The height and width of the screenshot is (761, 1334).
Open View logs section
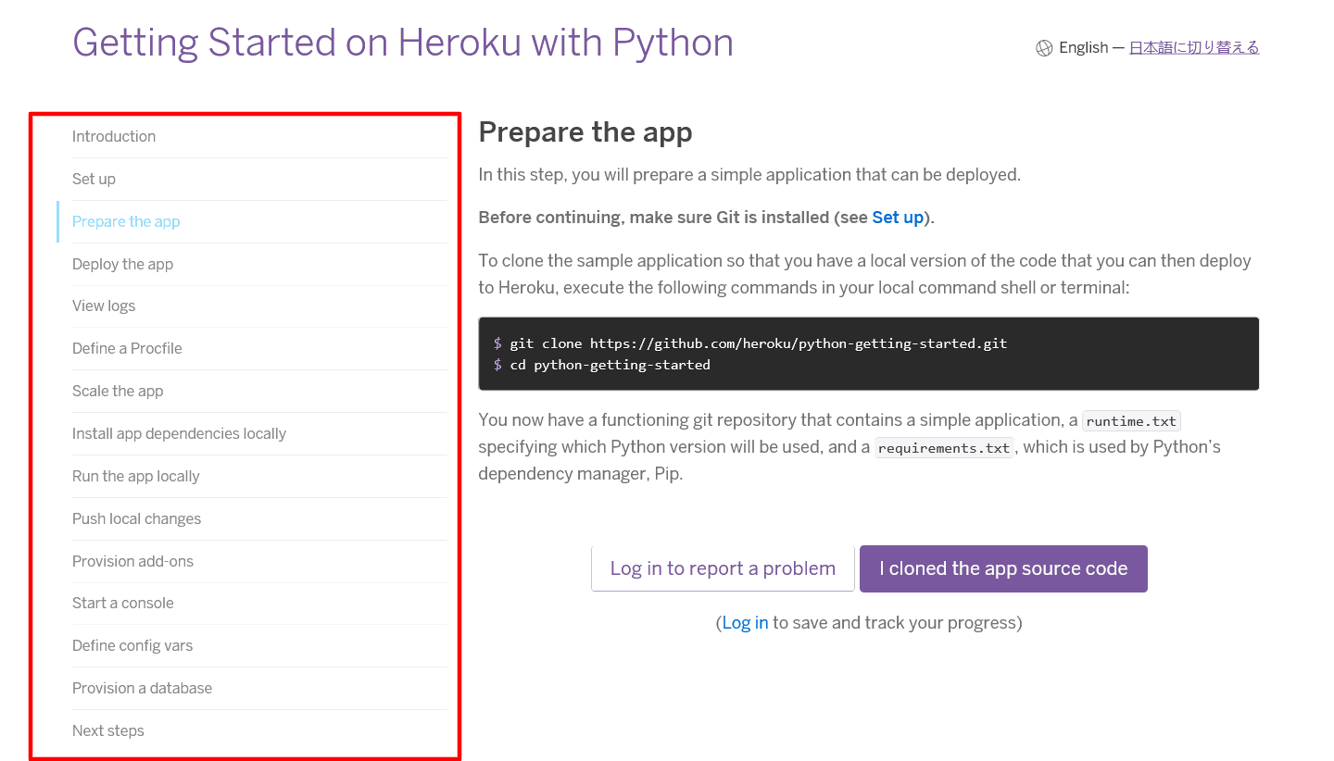104,306
